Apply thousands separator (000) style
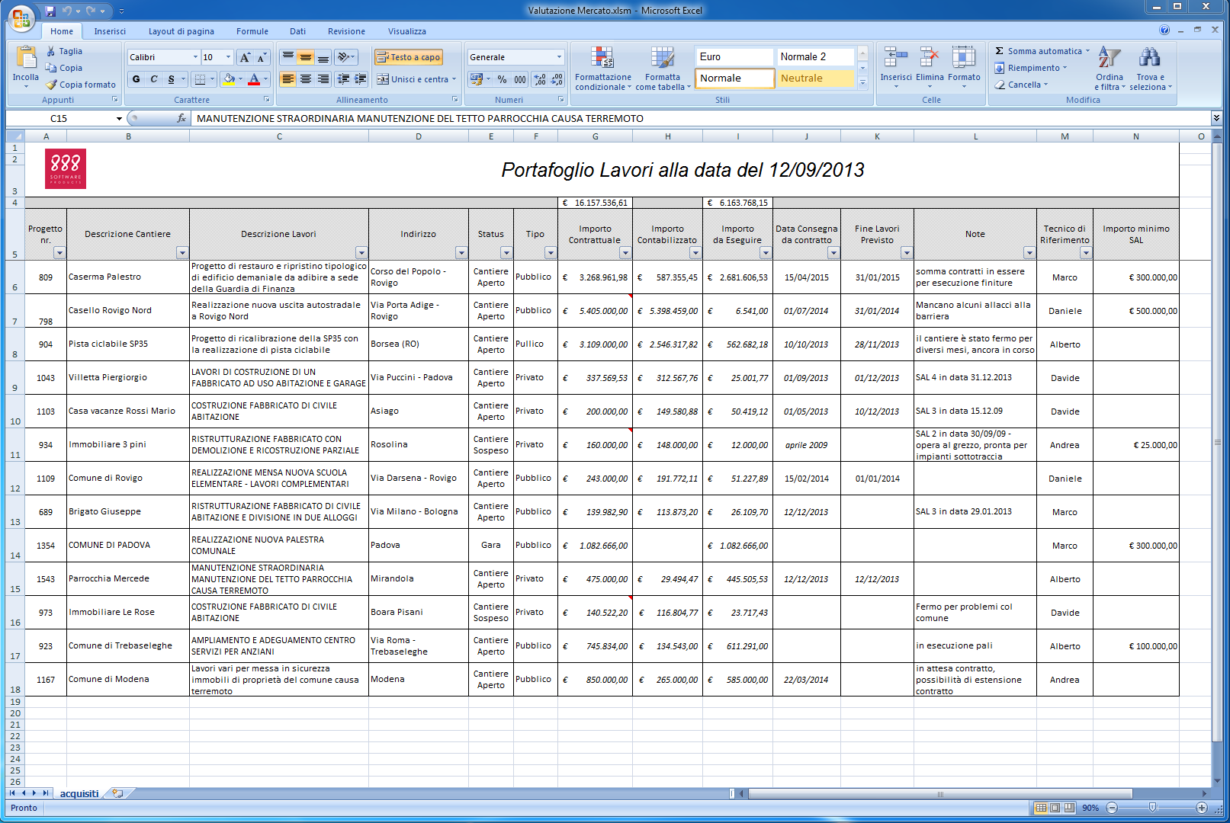 pos(520,79)
